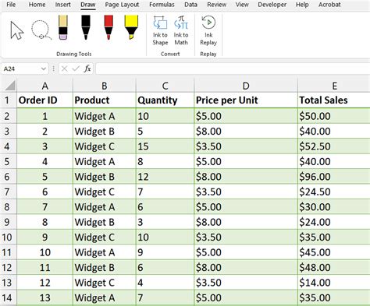Select column D header
370x306 pixels.
(x=246, y=86)
